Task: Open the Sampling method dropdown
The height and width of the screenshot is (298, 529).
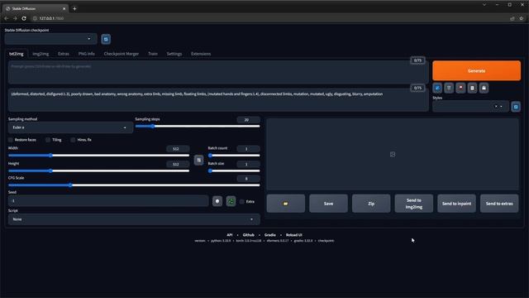Action: [x=70, y=127]
